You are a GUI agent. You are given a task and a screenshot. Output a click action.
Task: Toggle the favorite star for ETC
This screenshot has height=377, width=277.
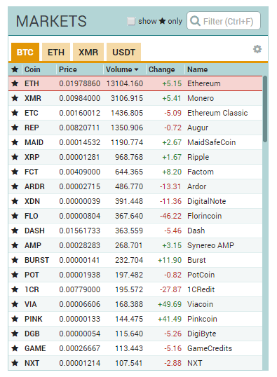[x=15, y=113]
